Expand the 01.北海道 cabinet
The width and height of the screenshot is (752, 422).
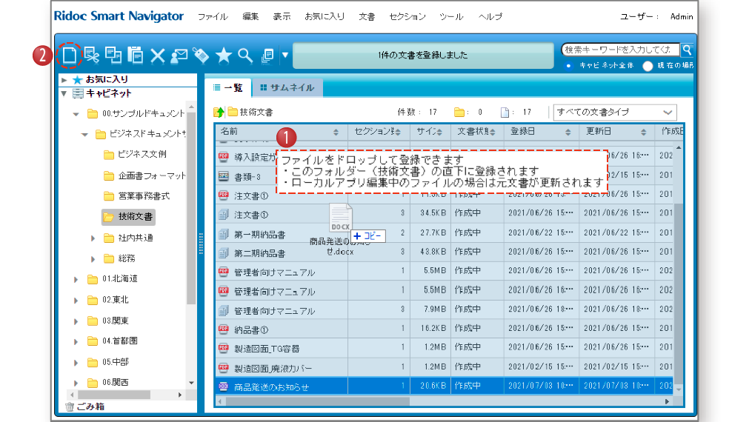pos(76,279)
